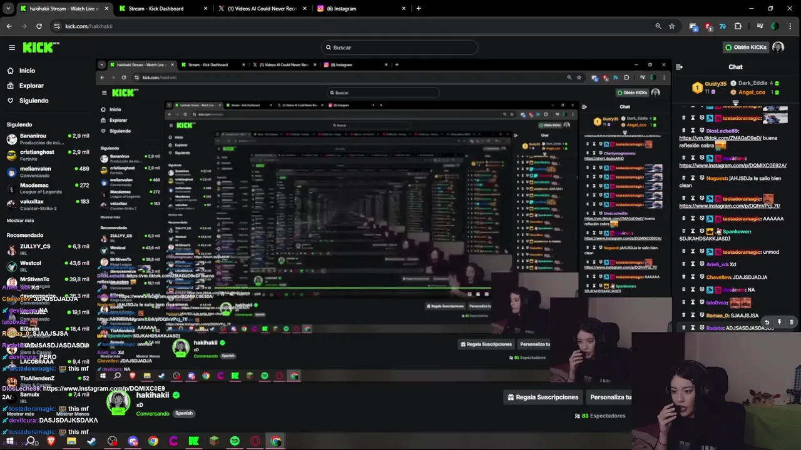This screenshot has width=801, height=450.
Task: Expand Siguiendo list with Mostrar más
Action: point(21,221)
